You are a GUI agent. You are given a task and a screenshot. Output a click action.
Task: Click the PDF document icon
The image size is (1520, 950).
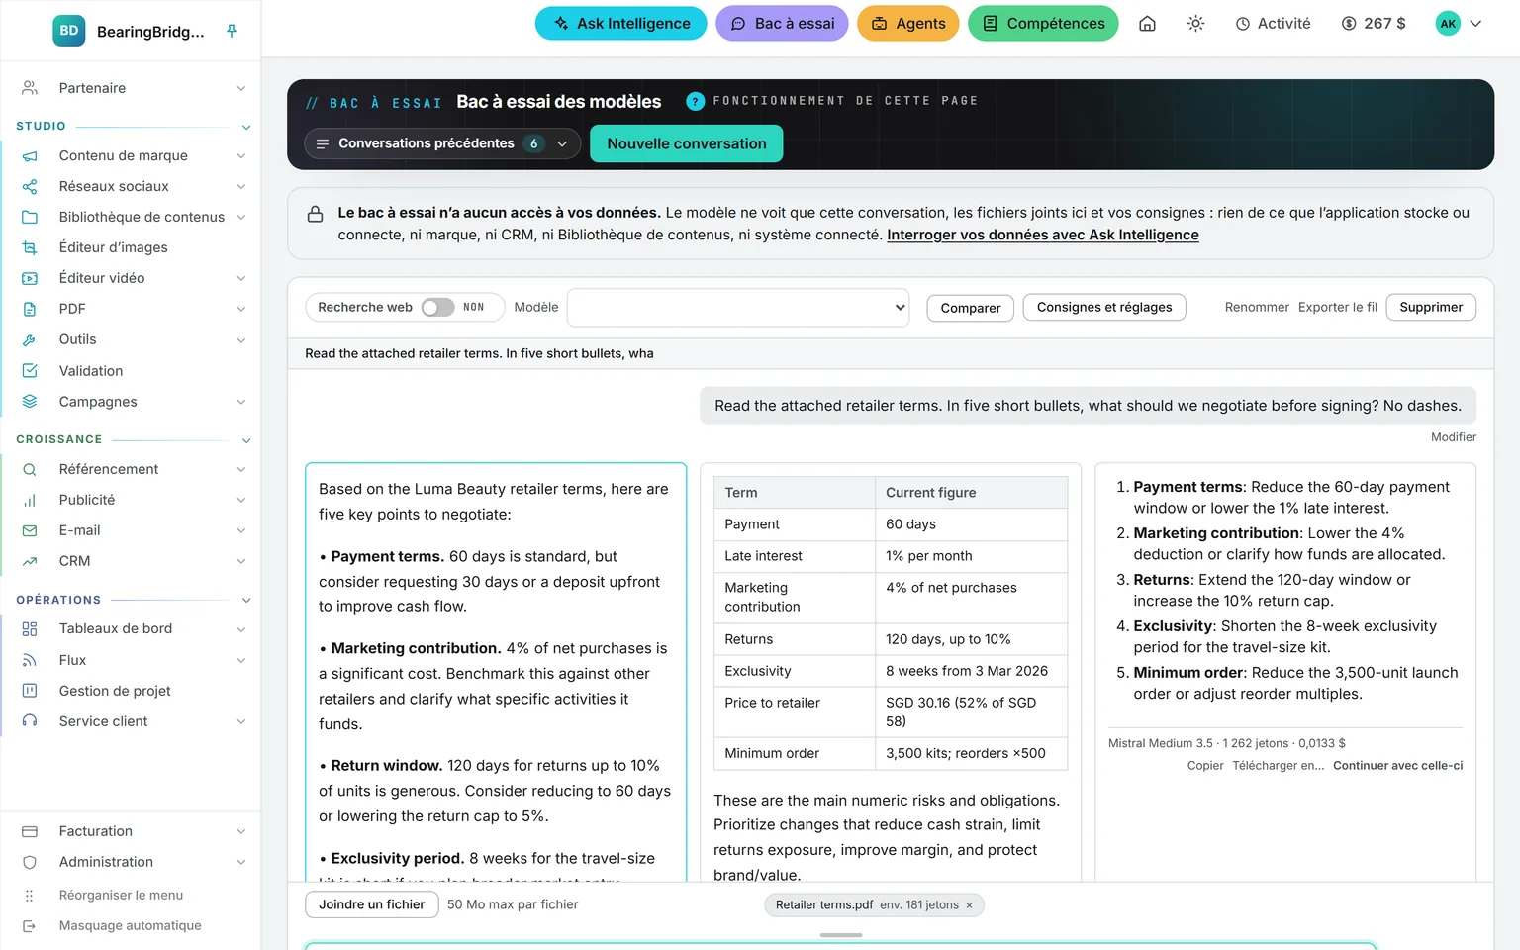[30, 309]
